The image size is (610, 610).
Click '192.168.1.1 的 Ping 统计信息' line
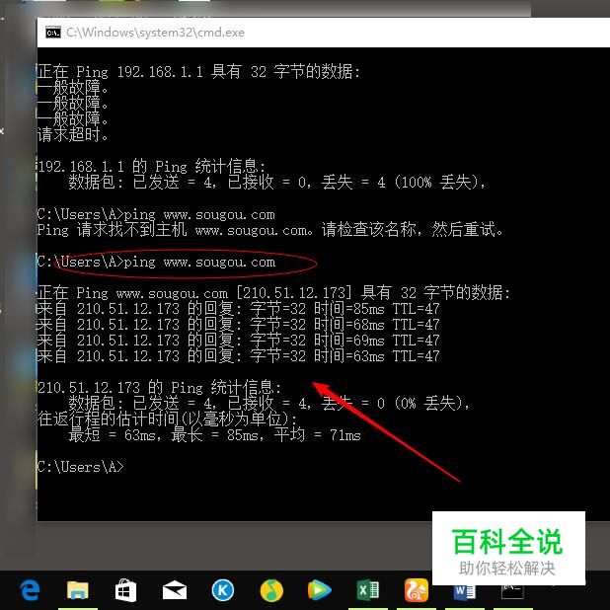coord(152,167)
